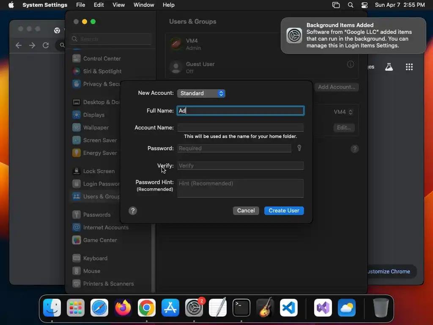Open Control Center in the menu bar
This screenshot has height=325, width=433.
tap(364, 5)
